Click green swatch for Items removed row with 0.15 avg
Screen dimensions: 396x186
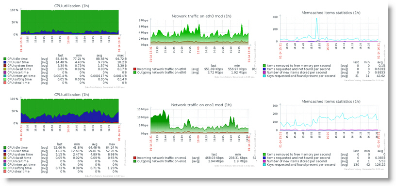coord(264,65)
